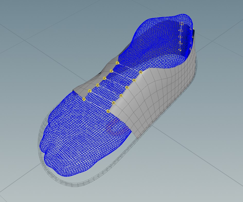Pick the second eyelet from top, right row
243x202 pixels.
[x=134, y=80]
